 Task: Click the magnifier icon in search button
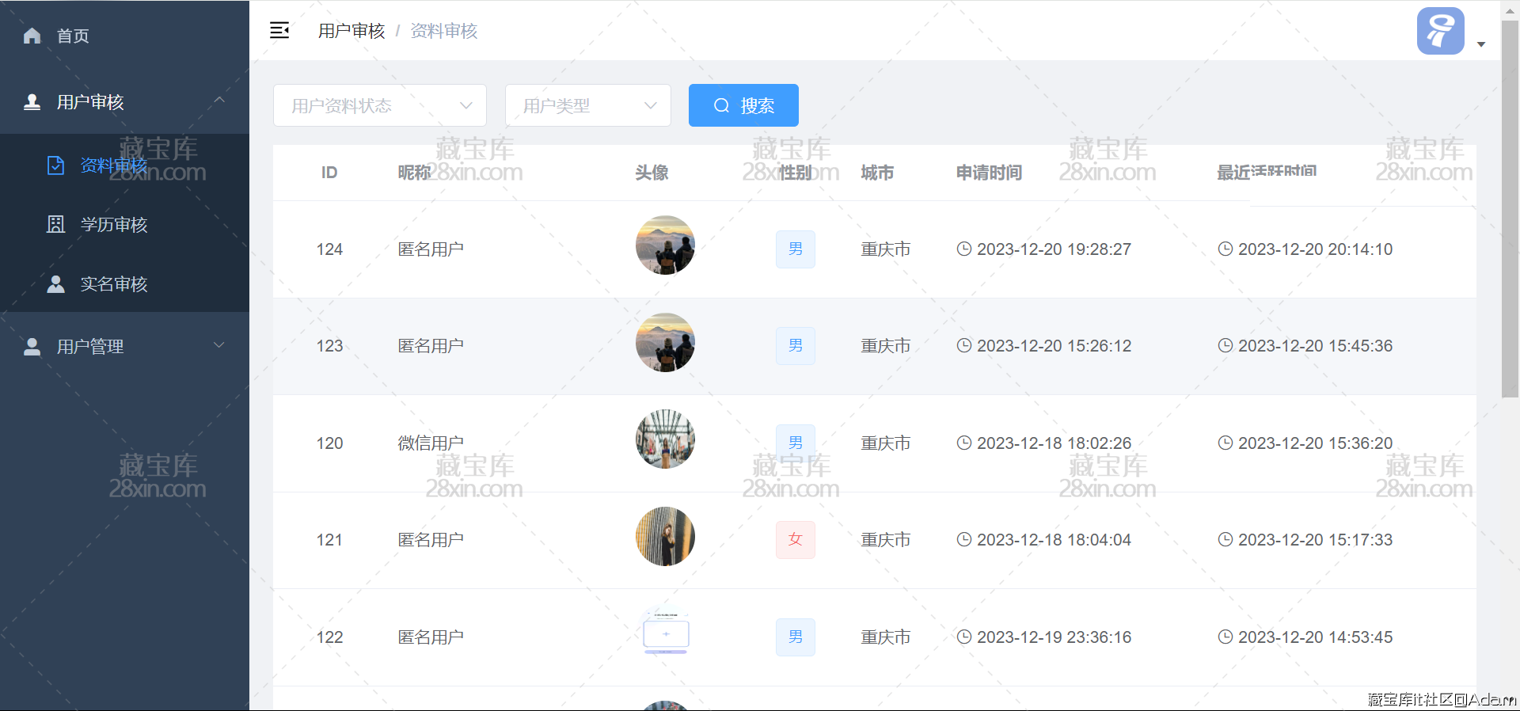[x=721, y=105]
